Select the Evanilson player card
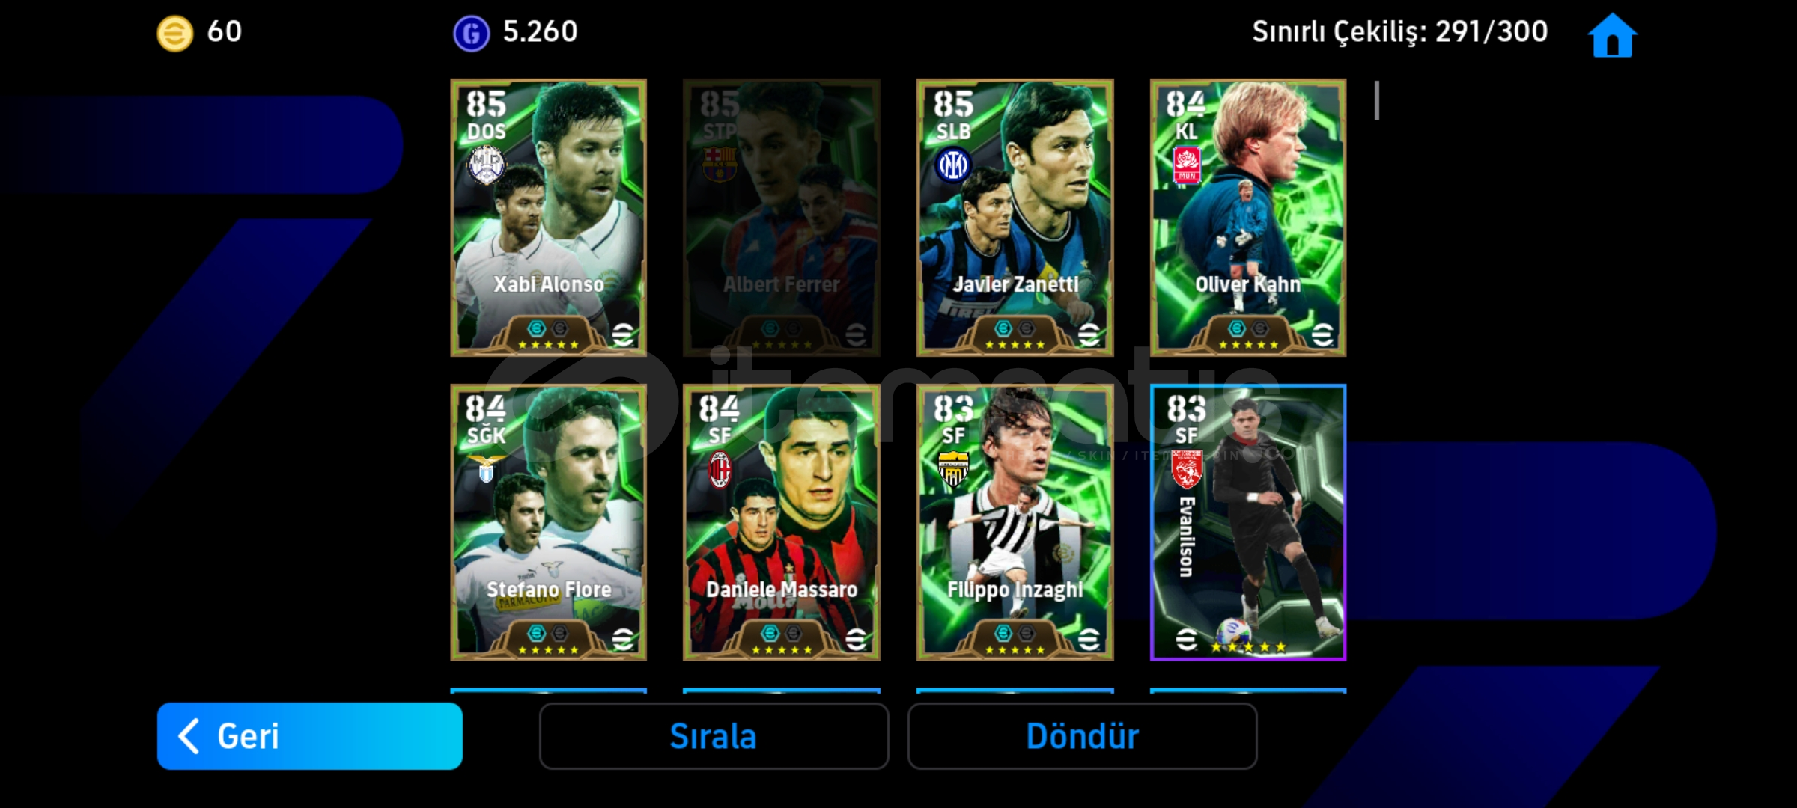Viewport: 1797px width, 808px height. click(x=1248, y=522)
